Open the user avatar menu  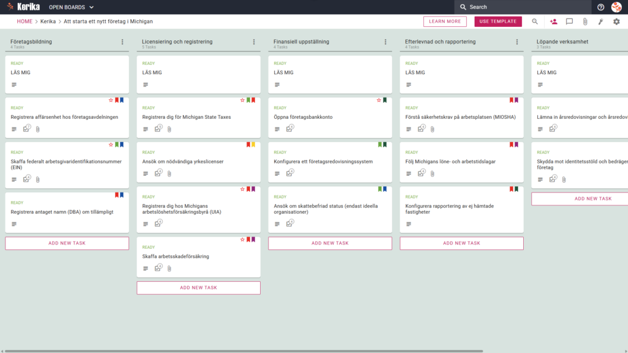(616, 7)
